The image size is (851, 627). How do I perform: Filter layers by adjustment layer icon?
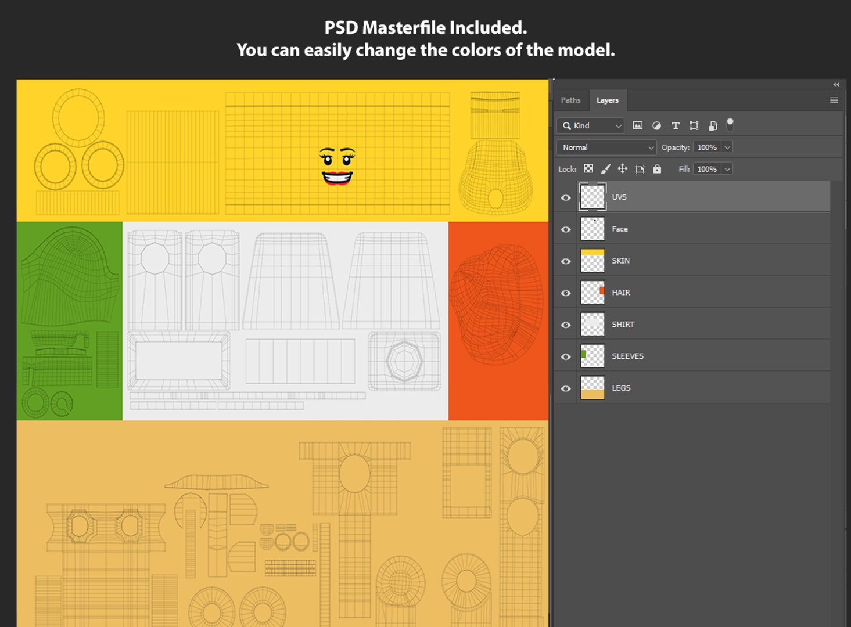(x=656, y=125)
